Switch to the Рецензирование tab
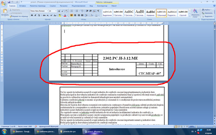Screen dimensions: 216x135 point(78,6)
